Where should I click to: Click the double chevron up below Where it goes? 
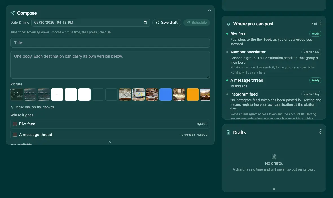(110, 142)
